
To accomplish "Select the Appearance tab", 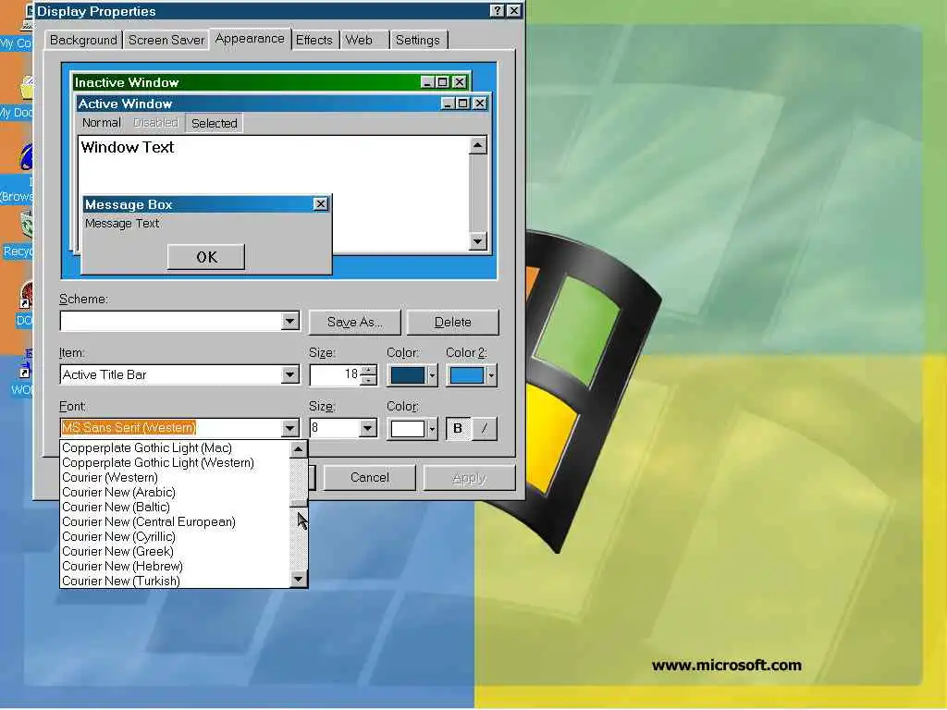I will [250, 39].
